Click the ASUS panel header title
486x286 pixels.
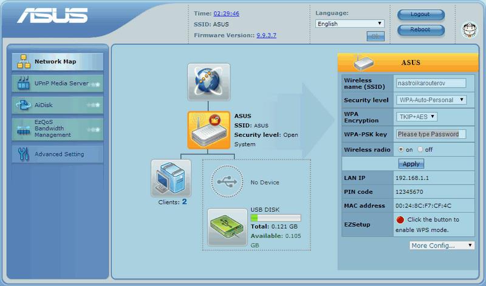pos(411,63)
